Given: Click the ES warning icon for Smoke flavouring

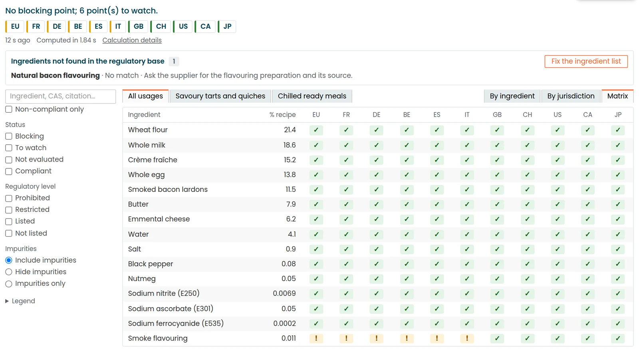Looking at the screenshot, I should click(x=437, y=338).
